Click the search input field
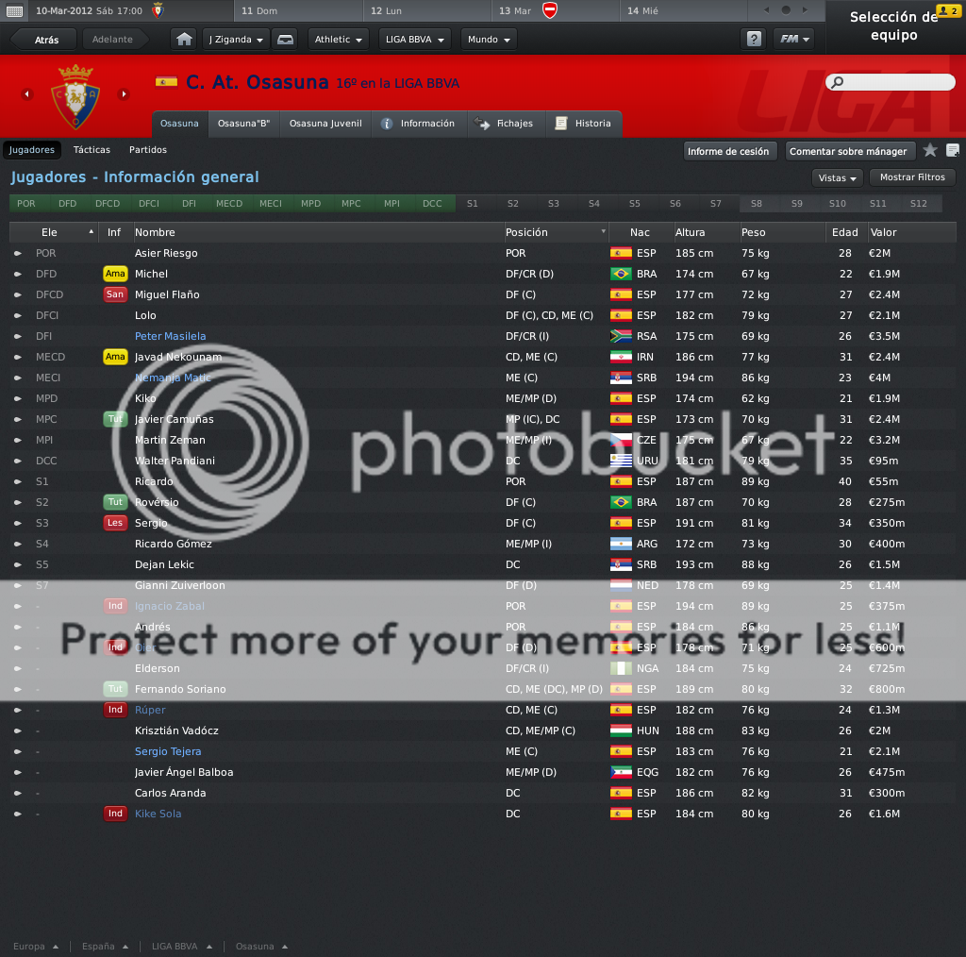The height and width of the screenshot is (957, 966). [x=891, y=82]
